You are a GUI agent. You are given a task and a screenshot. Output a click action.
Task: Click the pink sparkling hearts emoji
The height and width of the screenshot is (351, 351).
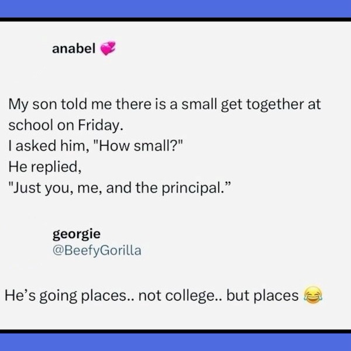tap(108, 48)
